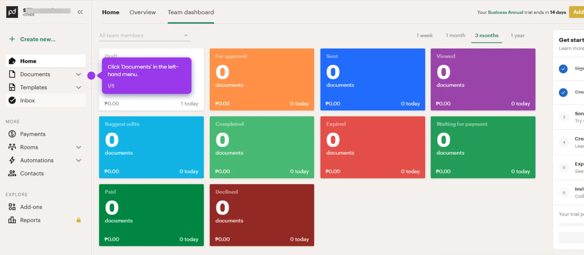Screen dimensions: 584x255
Task: Open Documents in the left menu
Action: click(x=46, y=74)
